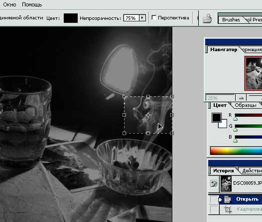The height and width of the screenshot is (222, 262).
Task: Click the top-left crop handle
Action: pos(124,96)
